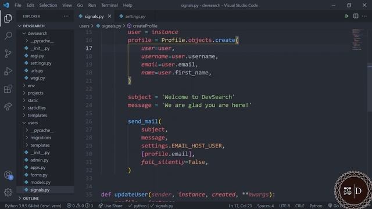Image resolution: width=372 pixels, height=209 pixels.
Task: Click signals.py breadcrumb item
Action: click(109, 26)
